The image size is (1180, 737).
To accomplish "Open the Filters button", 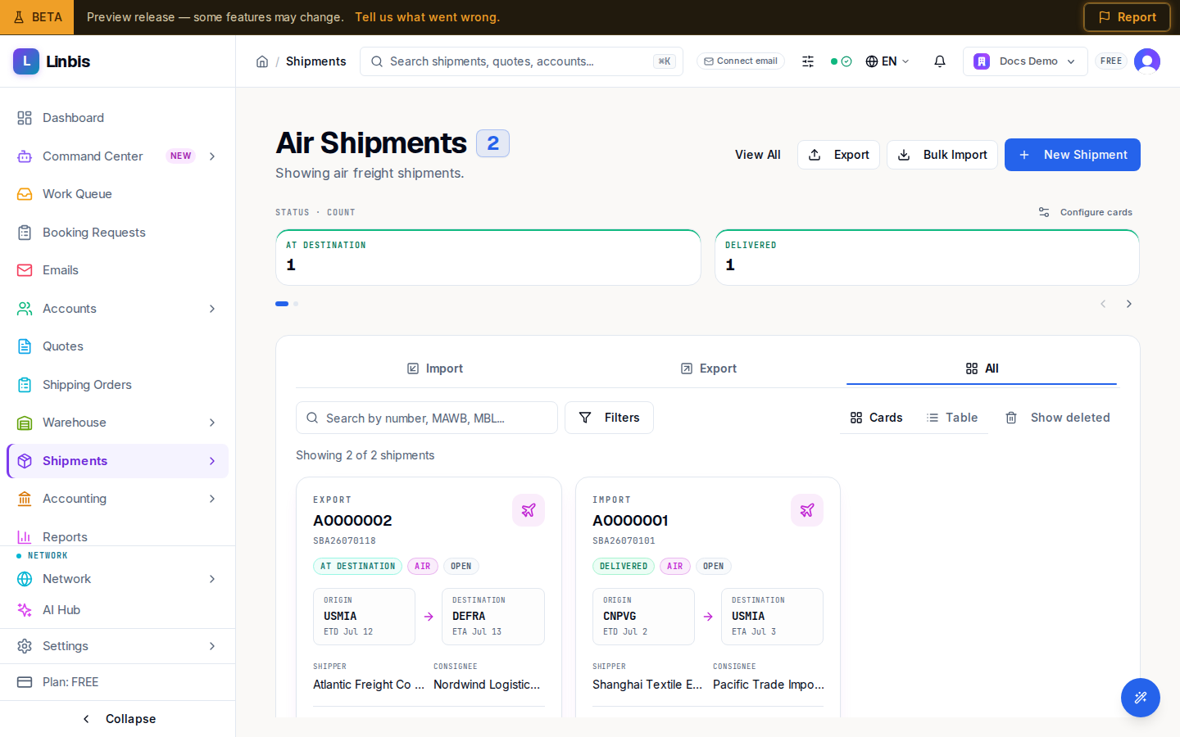I will (x=609, y=418).
